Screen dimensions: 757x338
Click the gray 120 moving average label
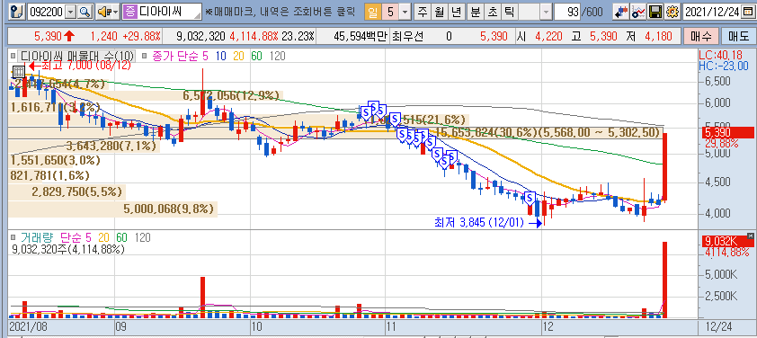(x=277, y=56)
